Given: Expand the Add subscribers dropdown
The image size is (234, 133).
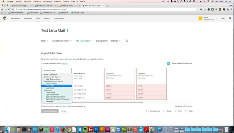Looking at the screenshot, I should click(84, 41).
